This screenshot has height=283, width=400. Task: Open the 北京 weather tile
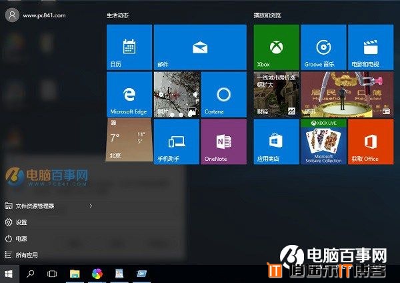click(129, 140)
